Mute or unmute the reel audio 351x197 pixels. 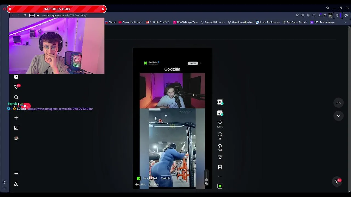(x=206, y=184)
